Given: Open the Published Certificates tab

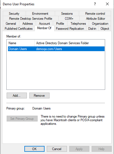Looking at the screenshot, I should 19,29.
